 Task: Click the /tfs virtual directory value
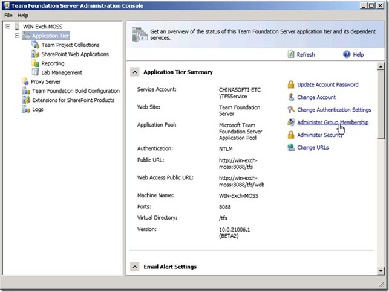coord(223,218)
